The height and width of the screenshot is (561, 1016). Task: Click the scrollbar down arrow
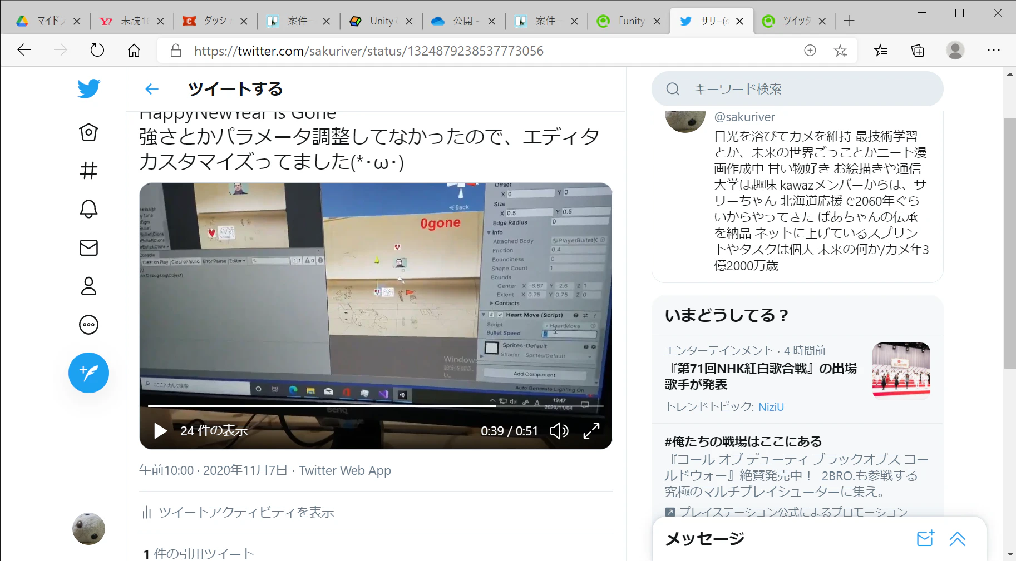click(1010, 554)
